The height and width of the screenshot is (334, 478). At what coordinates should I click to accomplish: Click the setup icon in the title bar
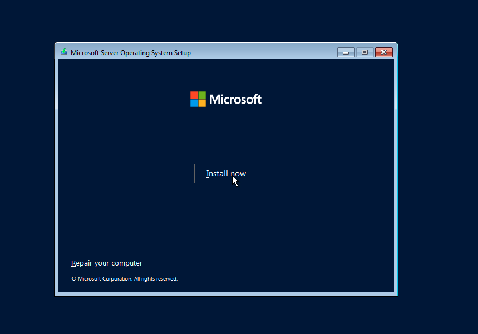point(63,52)
